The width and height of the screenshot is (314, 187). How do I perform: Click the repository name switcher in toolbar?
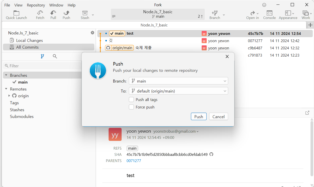pyautogui.click(x=158, y=14)
